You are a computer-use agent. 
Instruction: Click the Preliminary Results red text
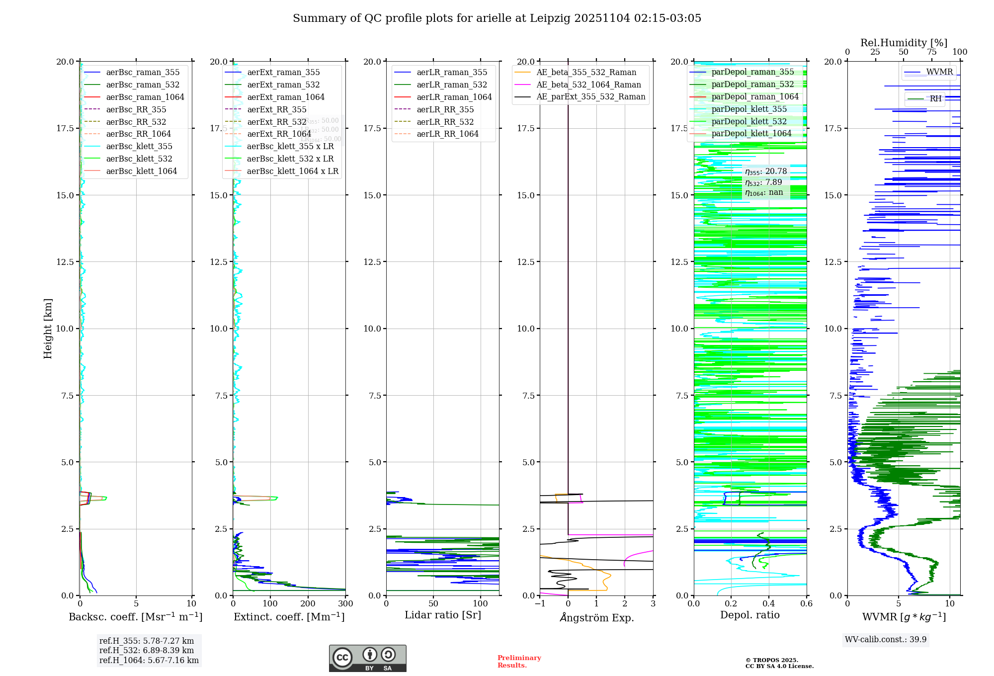pyautogui.click(x=519, y=662)
